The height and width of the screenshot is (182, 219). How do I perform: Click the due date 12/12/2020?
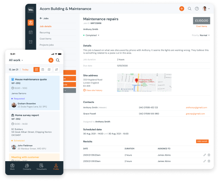[122, 66]
